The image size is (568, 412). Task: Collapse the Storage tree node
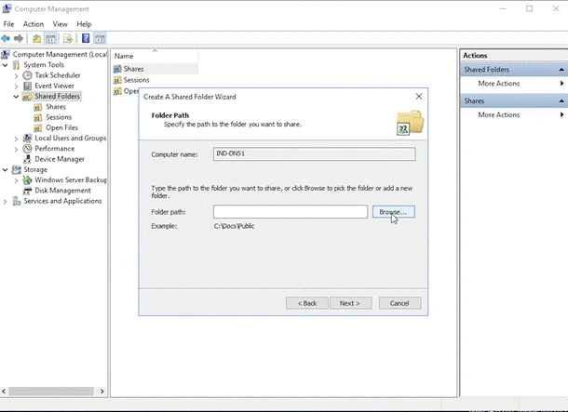[5, 169]
